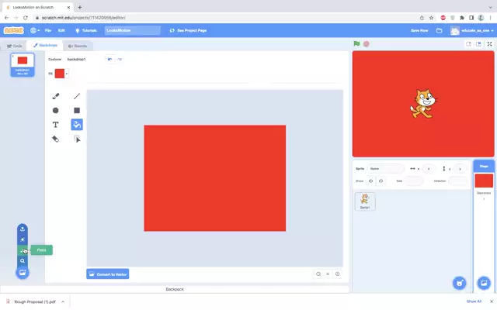Undo the last paint action
Screen dimensions: 497x310
coord(109,59)
